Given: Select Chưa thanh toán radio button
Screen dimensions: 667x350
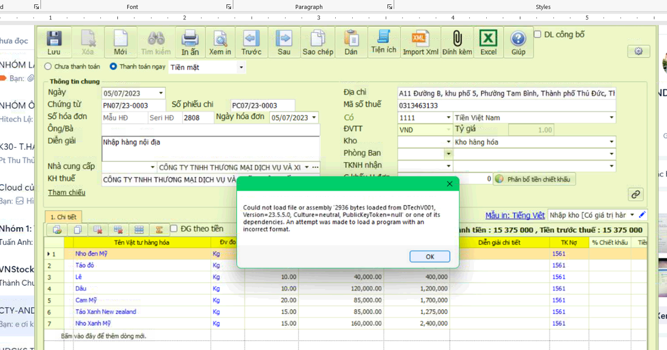Looking at the screenshot, I should 48,67.
